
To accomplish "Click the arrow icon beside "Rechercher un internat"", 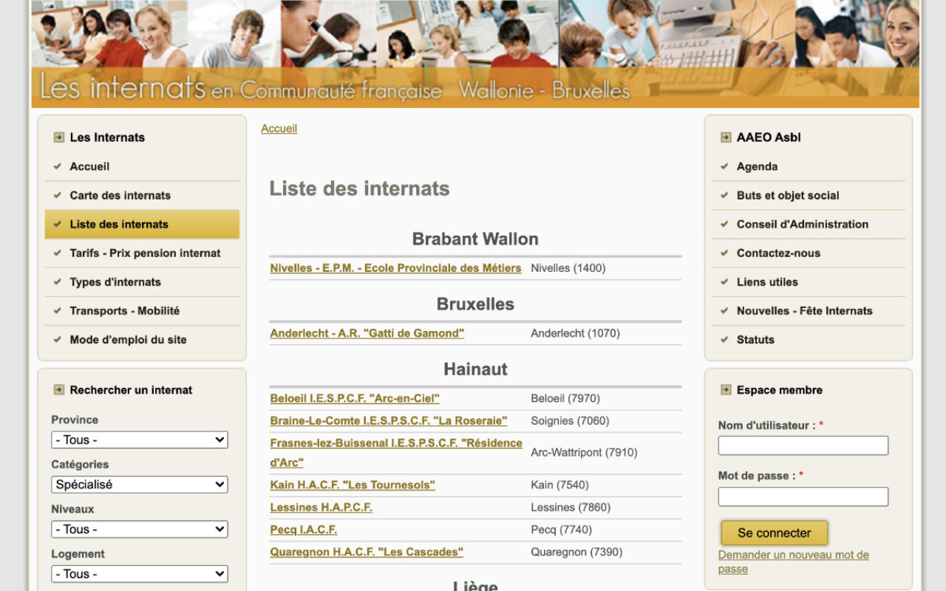I will [x=58, y=389].
